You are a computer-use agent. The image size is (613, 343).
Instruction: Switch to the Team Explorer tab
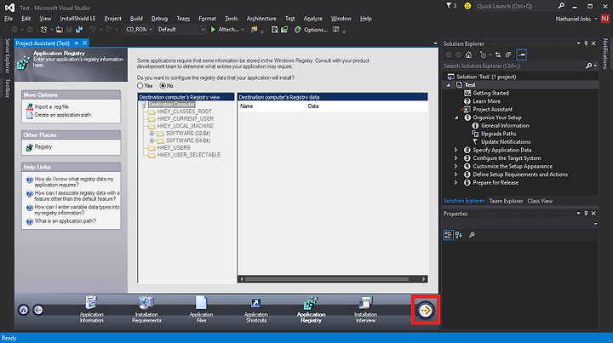click(506, 201)
